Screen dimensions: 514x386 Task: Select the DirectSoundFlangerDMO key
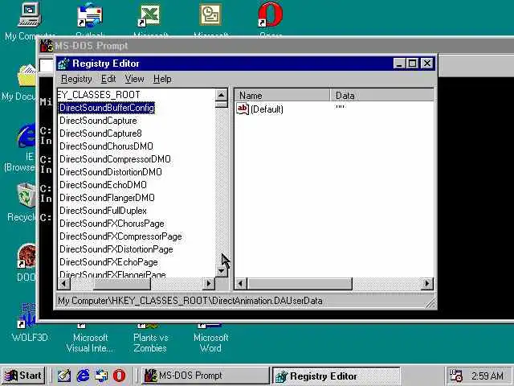pos(107,198)
